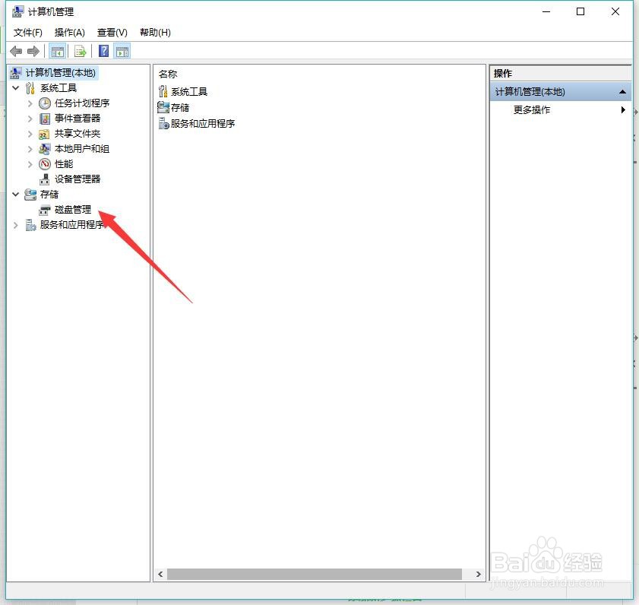Click the 磁盘管理 disk icon
The image size is (639, 605).
tap(44, 210)
